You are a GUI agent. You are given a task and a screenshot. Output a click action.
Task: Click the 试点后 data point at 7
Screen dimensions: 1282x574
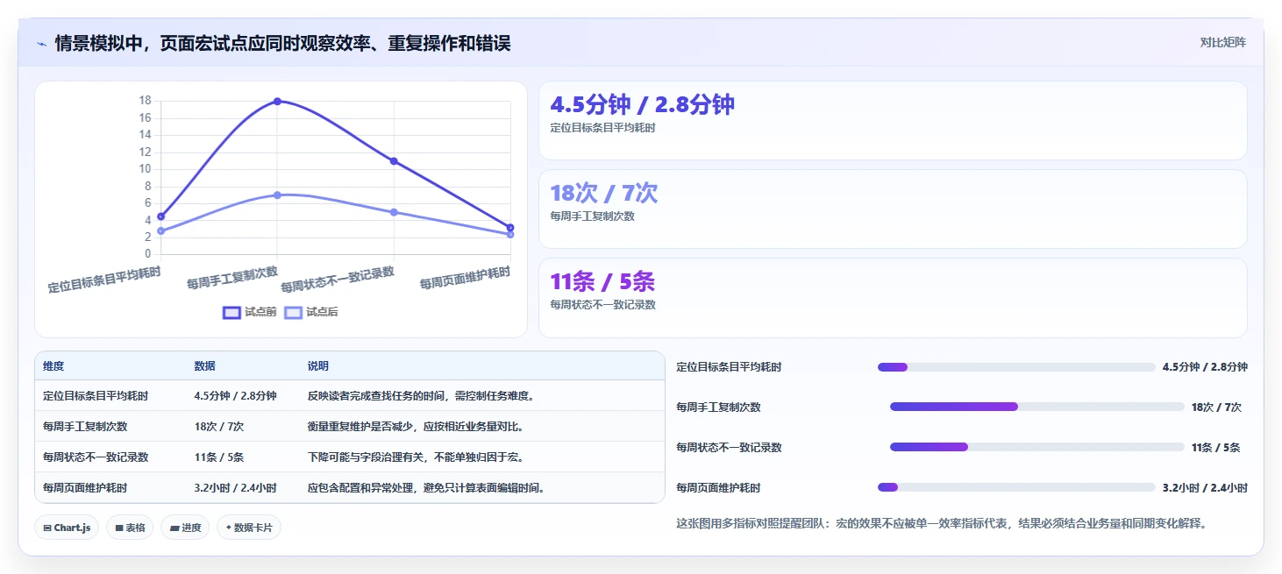[x=277, y=195]
